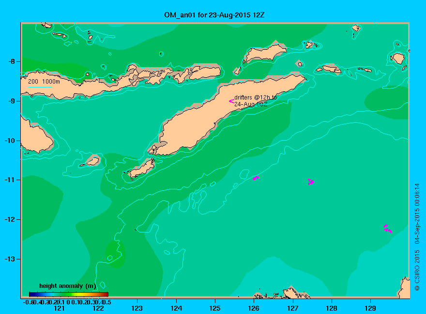Click the 126 longitude axis label

point(254,308)
